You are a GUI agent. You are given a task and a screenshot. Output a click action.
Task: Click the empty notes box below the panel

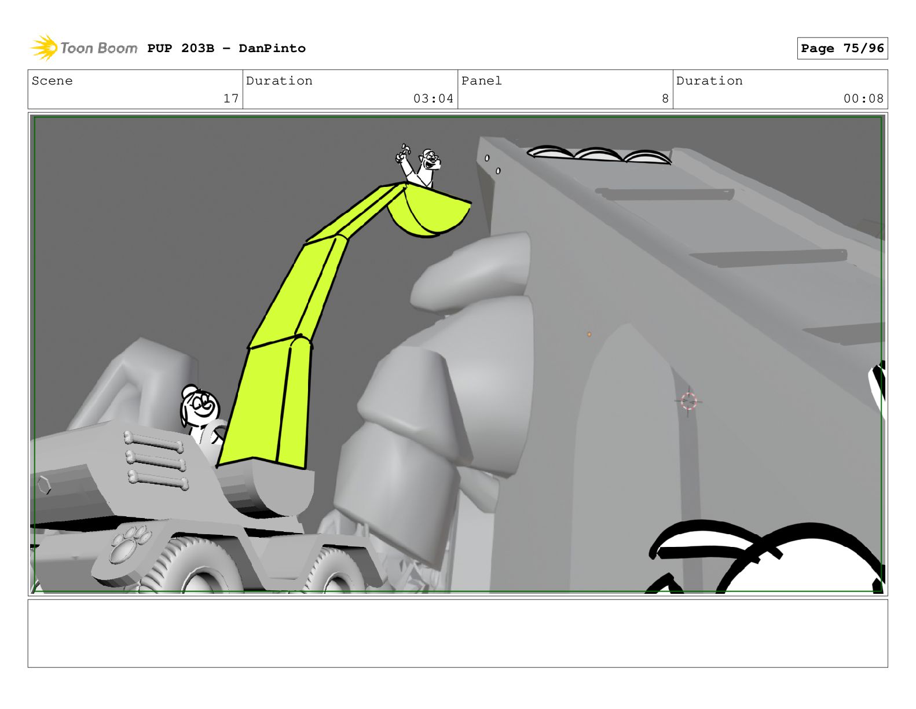pyautogui.click(x=457, y=633)
